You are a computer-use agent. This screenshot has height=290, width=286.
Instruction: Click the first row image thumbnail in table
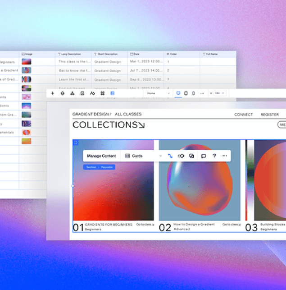pos(27,62)
